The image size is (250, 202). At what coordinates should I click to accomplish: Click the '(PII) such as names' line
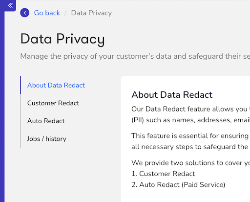coord(191,120)
